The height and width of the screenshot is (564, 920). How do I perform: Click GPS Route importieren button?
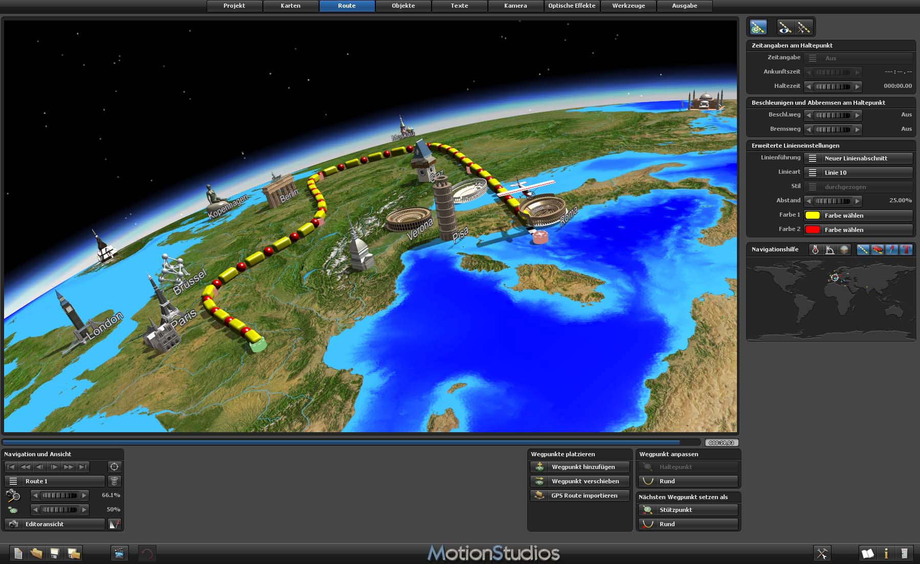click(580, 496)
